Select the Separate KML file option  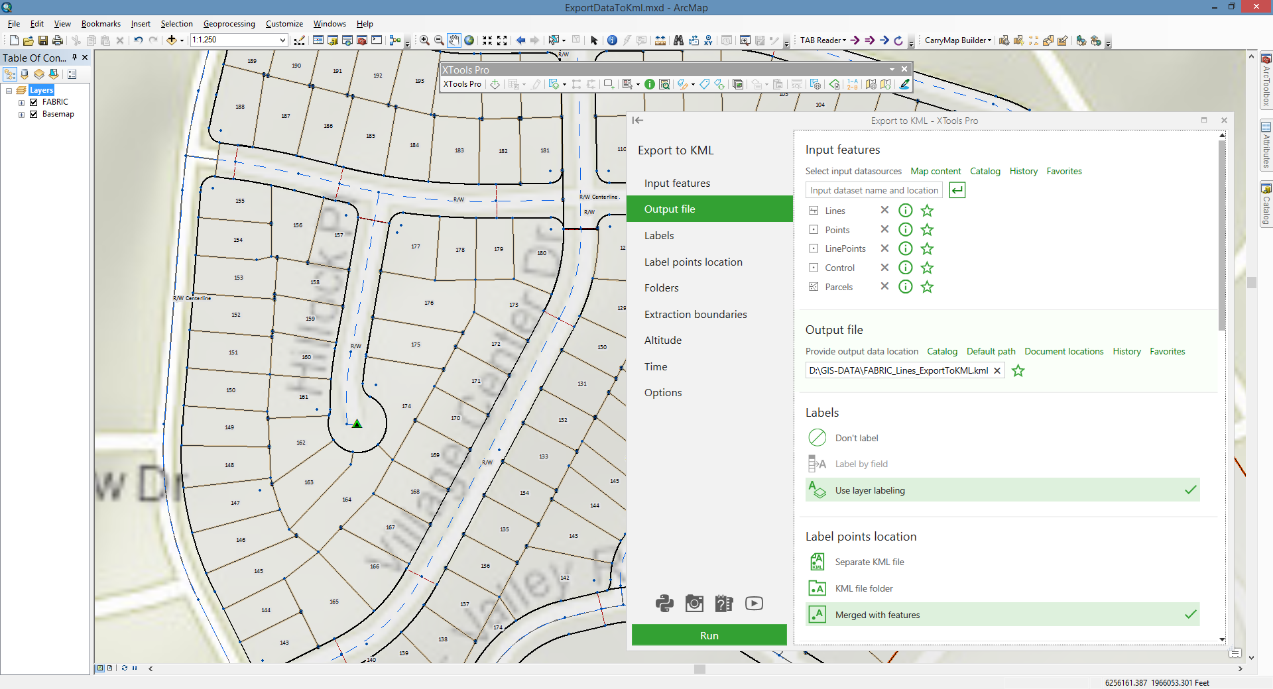coord(1002,562)
